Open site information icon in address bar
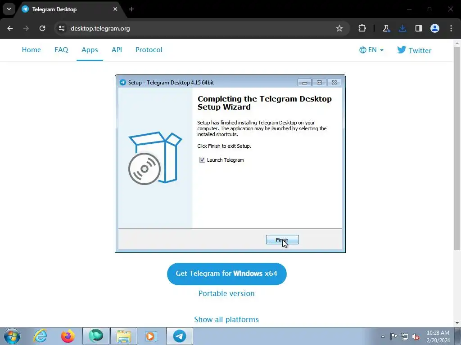The height and width of the screenshot is (345, 461). point(62,28)
